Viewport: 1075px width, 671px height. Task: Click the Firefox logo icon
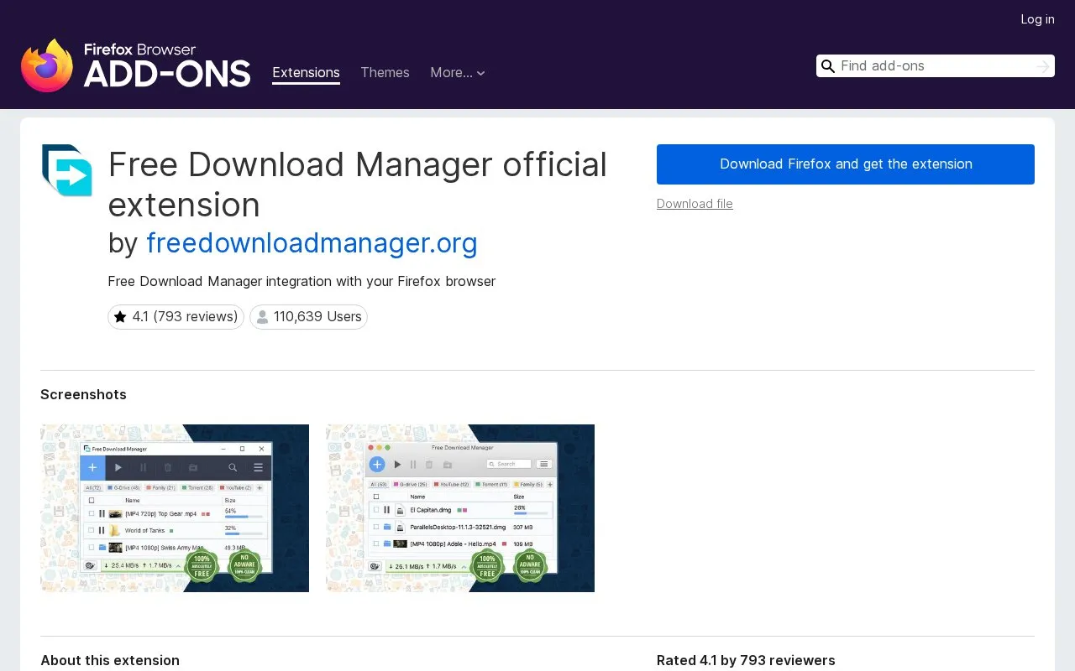47,65
